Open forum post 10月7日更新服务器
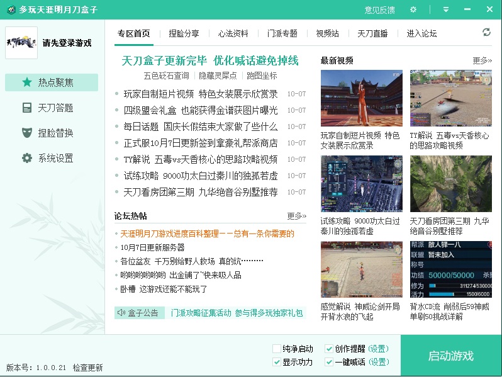The width and height of the screenshot is (502, 377). pos(152,247)
